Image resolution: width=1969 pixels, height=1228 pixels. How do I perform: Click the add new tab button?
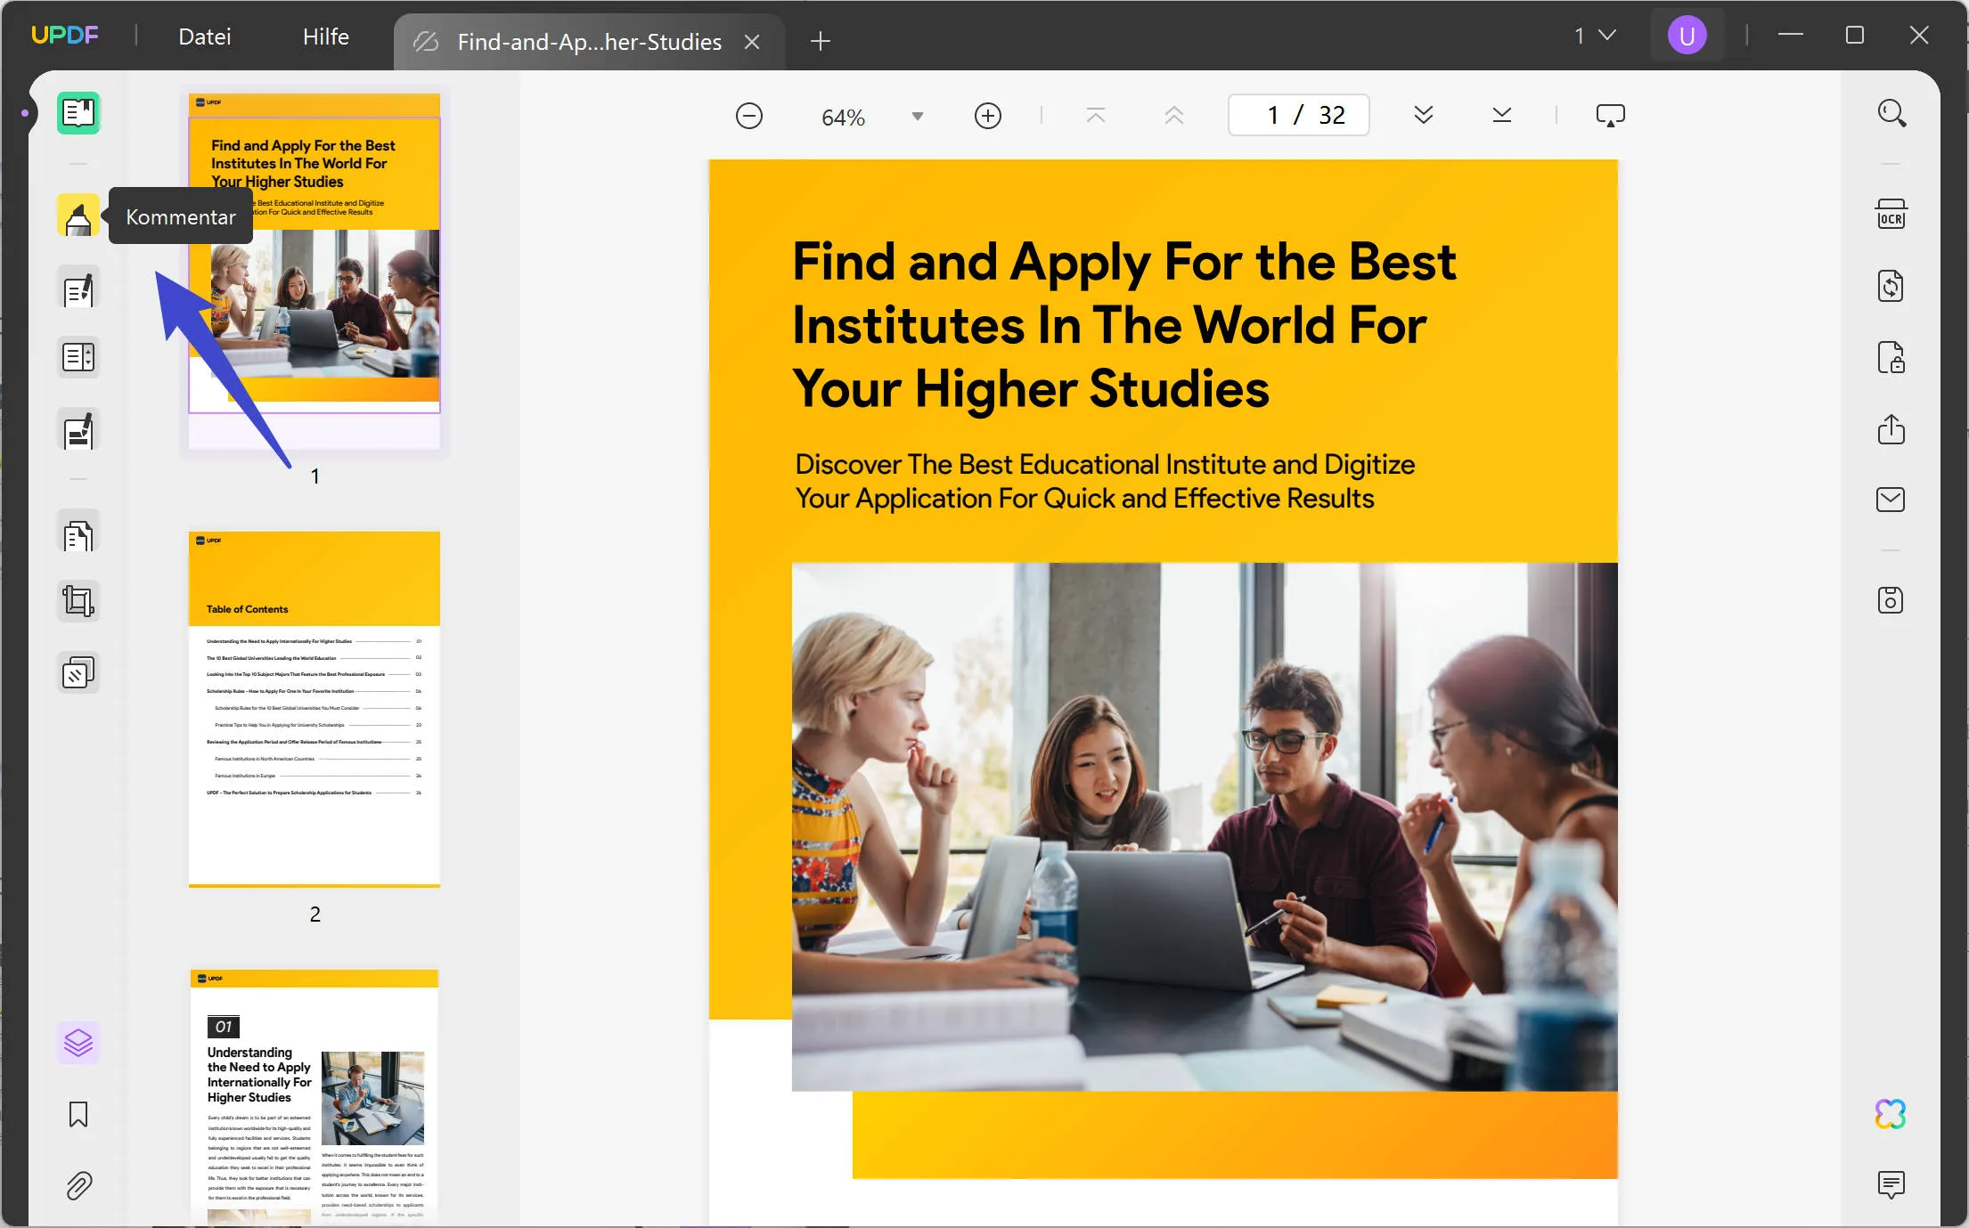click(821, 41)
